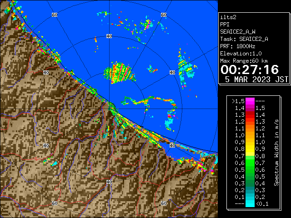291x218 pixels.
Task: Click the '<0.1' legend label
Action: 262,204
